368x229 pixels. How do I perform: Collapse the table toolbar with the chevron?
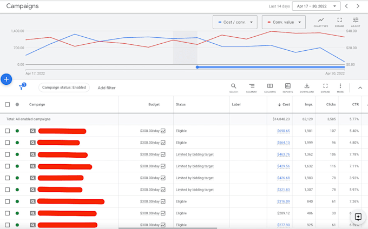point(360,88)
